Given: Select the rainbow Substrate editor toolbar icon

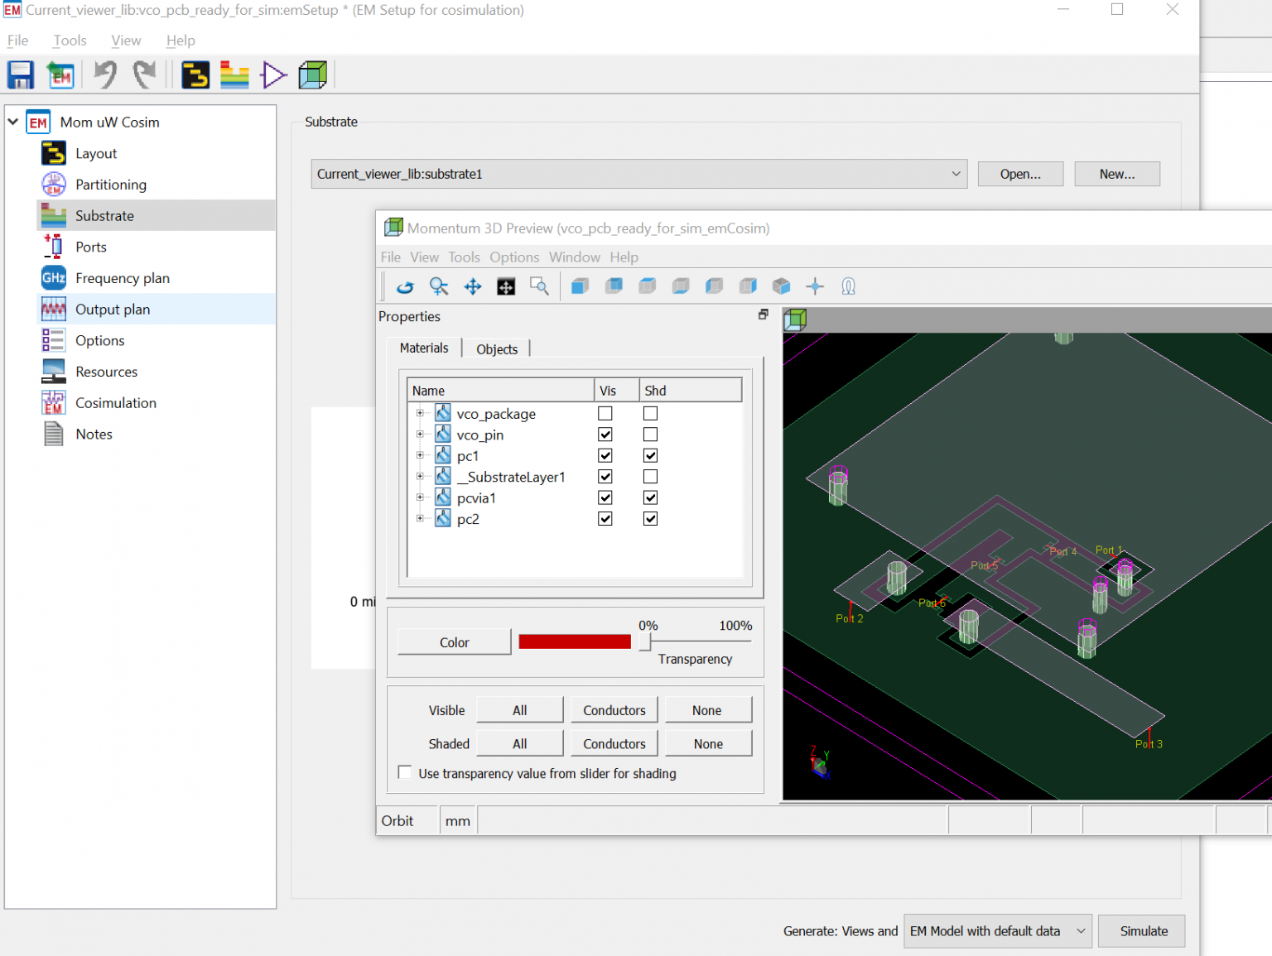Looking at the screenshot, I should point(234,74).
